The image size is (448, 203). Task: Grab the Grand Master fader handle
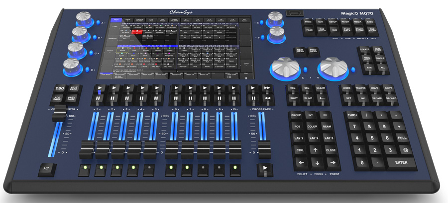click(x=59, y=113)
